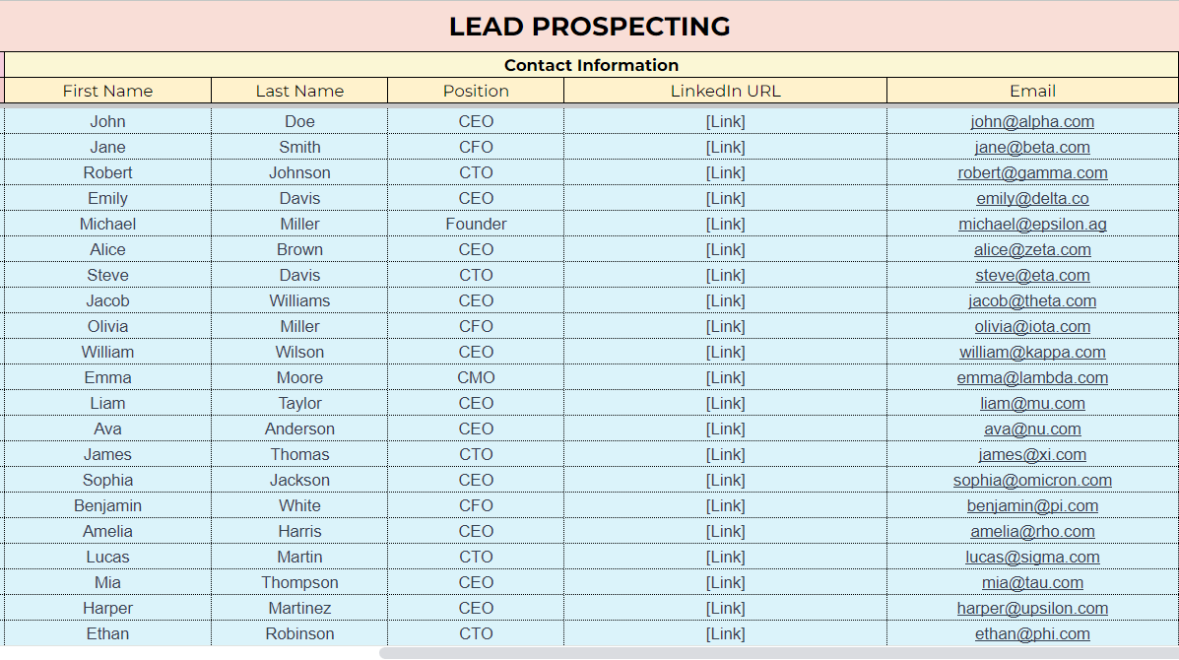
Task: Open the john@alpha.com email link
Action: (1032, 122)
